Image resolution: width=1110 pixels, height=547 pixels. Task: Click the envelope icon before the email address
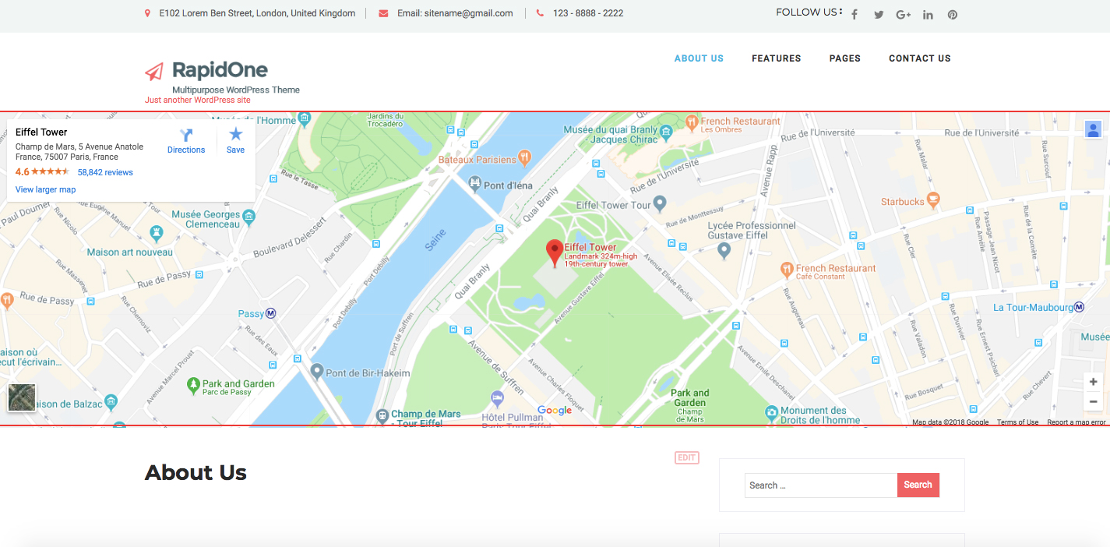383,13
